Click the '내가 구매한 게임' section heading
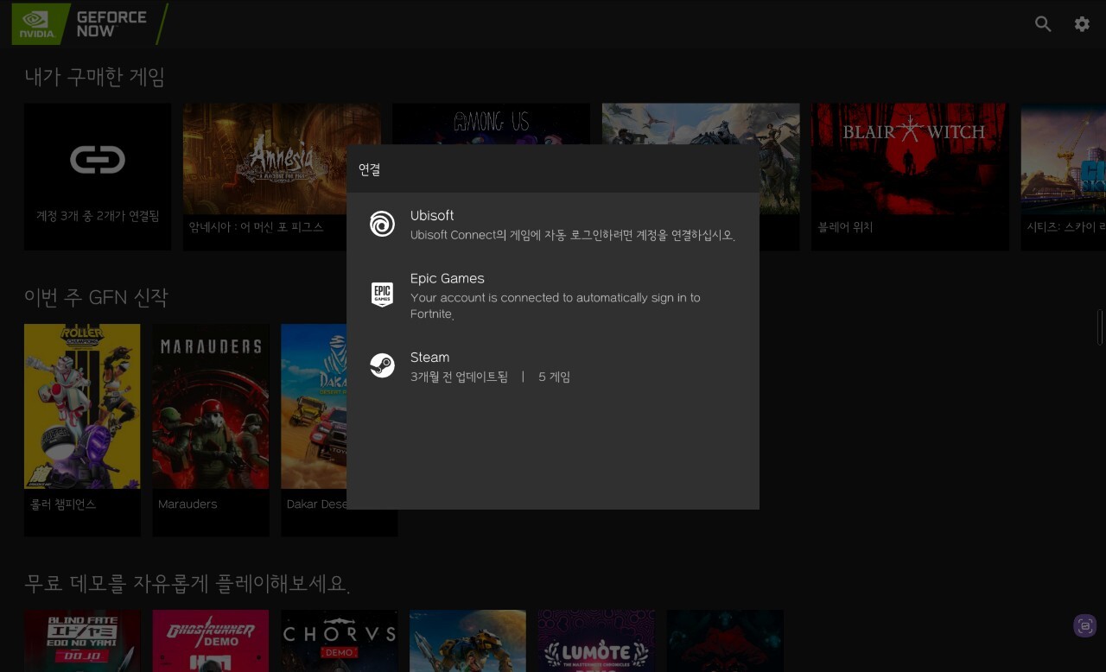The height and width of the screenshot is (672, 1106). (x=95, y=77)
